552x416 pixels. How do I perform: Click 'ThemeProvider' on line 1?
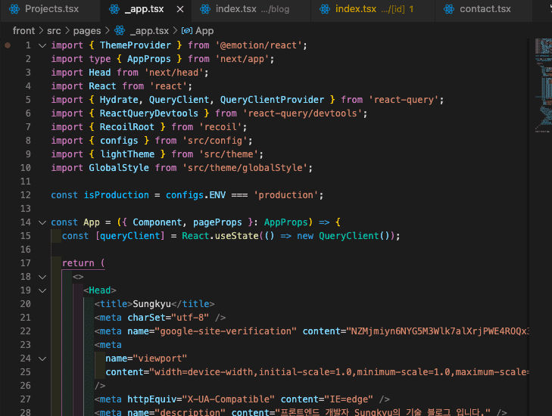tap(136, 45)
